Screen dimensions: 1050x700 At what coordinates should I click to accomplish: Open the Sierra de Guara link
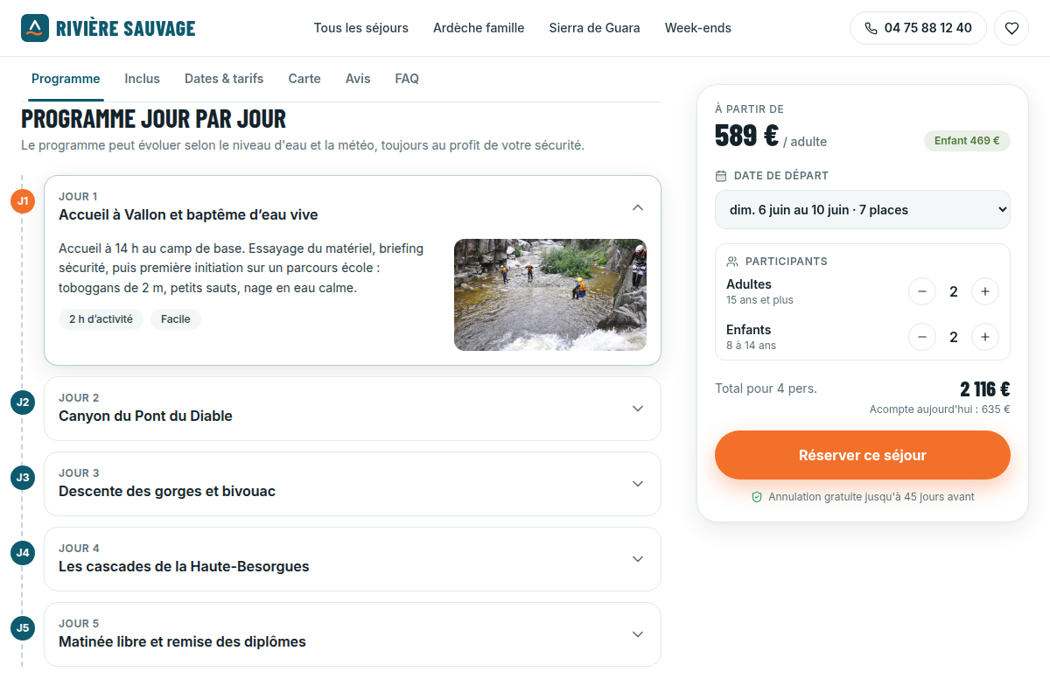coord(595,28)
